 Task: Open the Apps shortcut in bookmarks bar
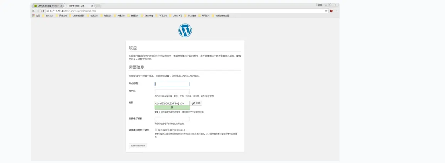(x=36, y=15)
